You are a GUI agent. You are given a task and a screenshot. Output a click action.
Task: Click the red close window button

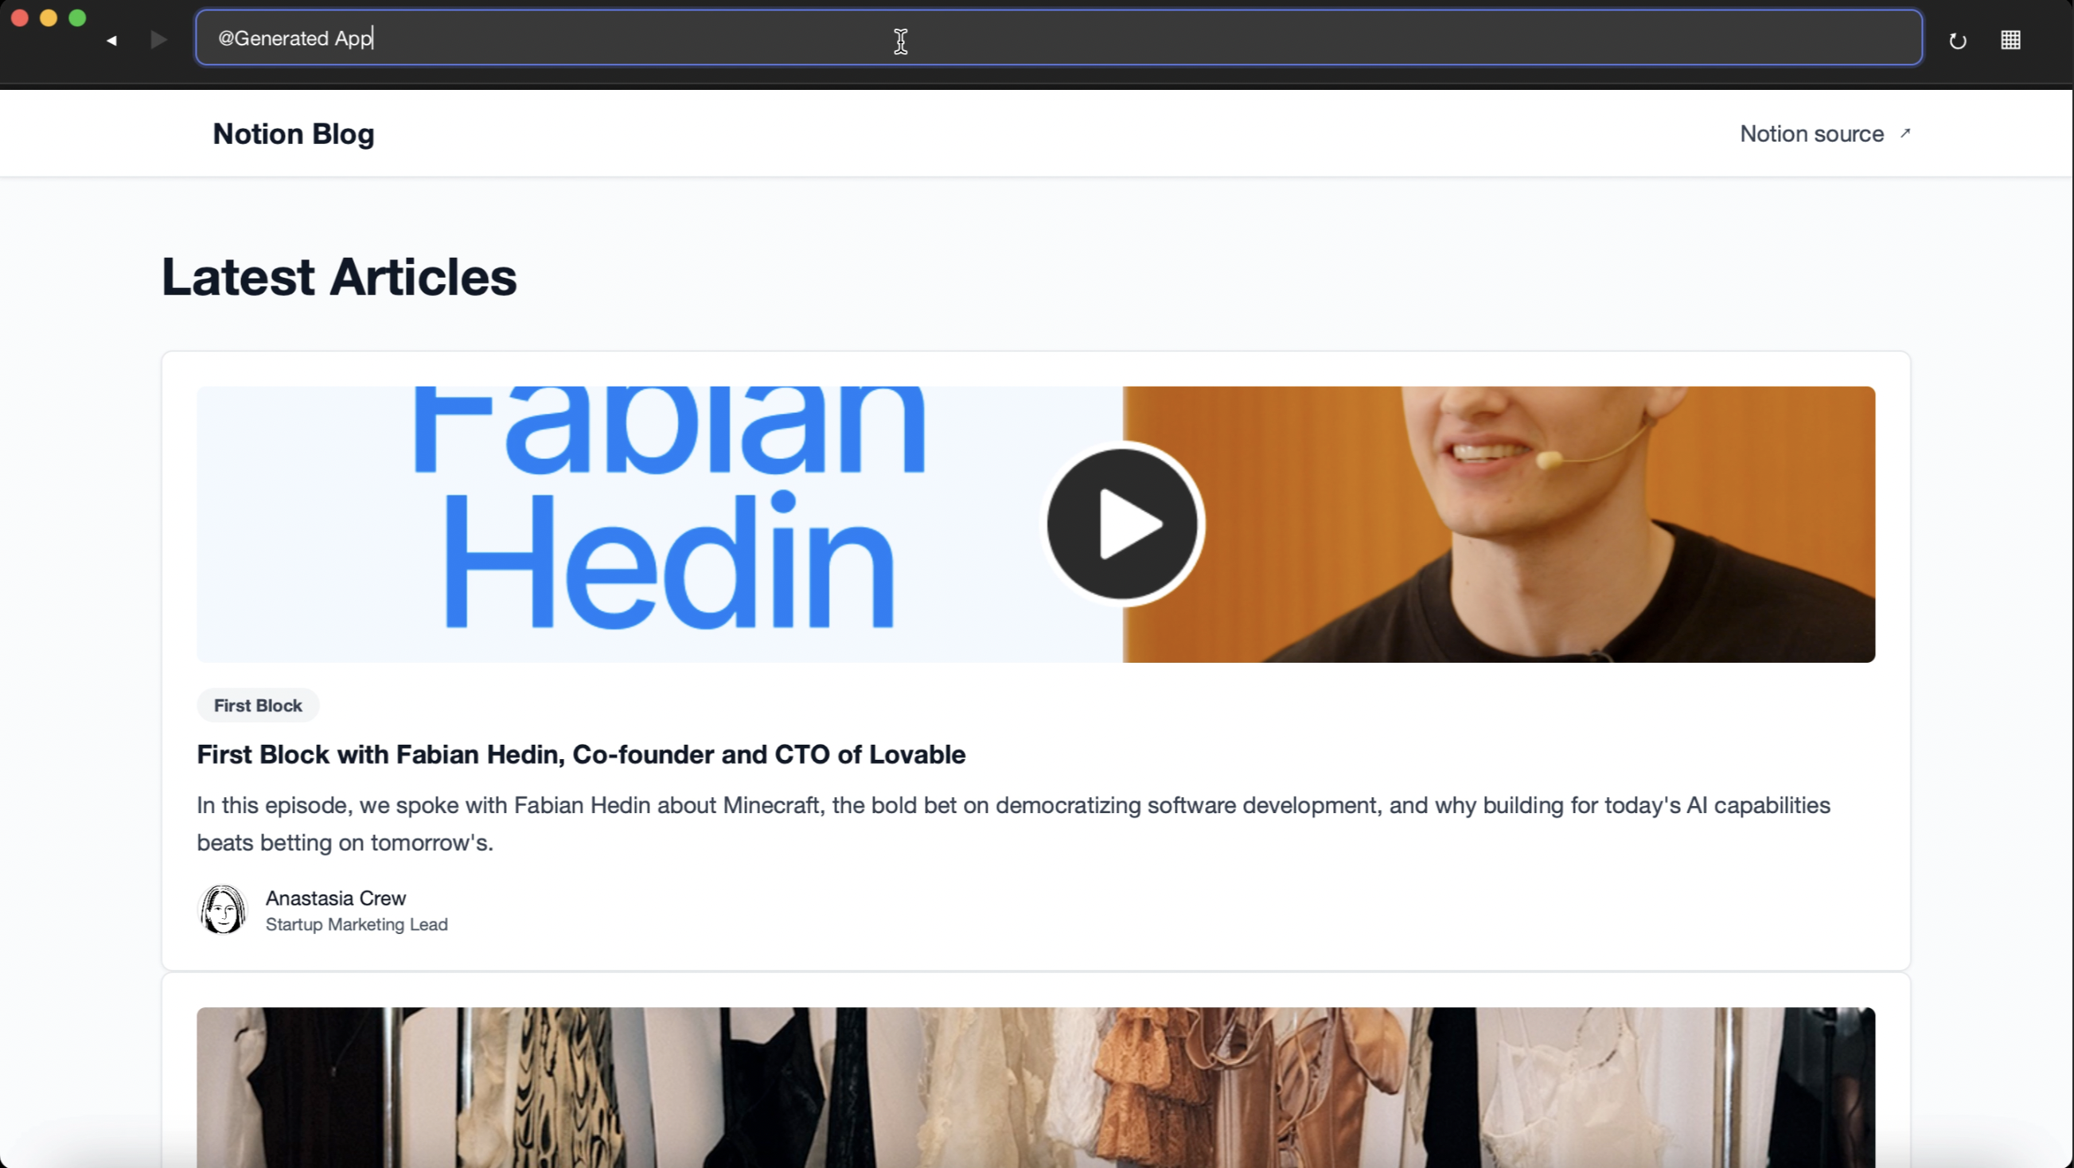point(20,18)
